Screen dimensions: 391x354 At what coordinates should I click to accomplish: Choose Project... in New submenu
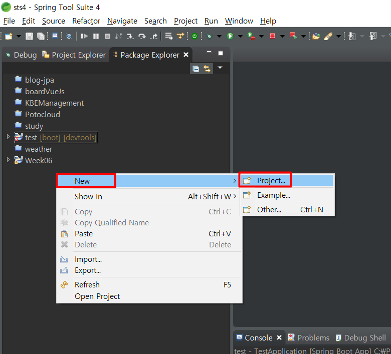click(288, 181)
